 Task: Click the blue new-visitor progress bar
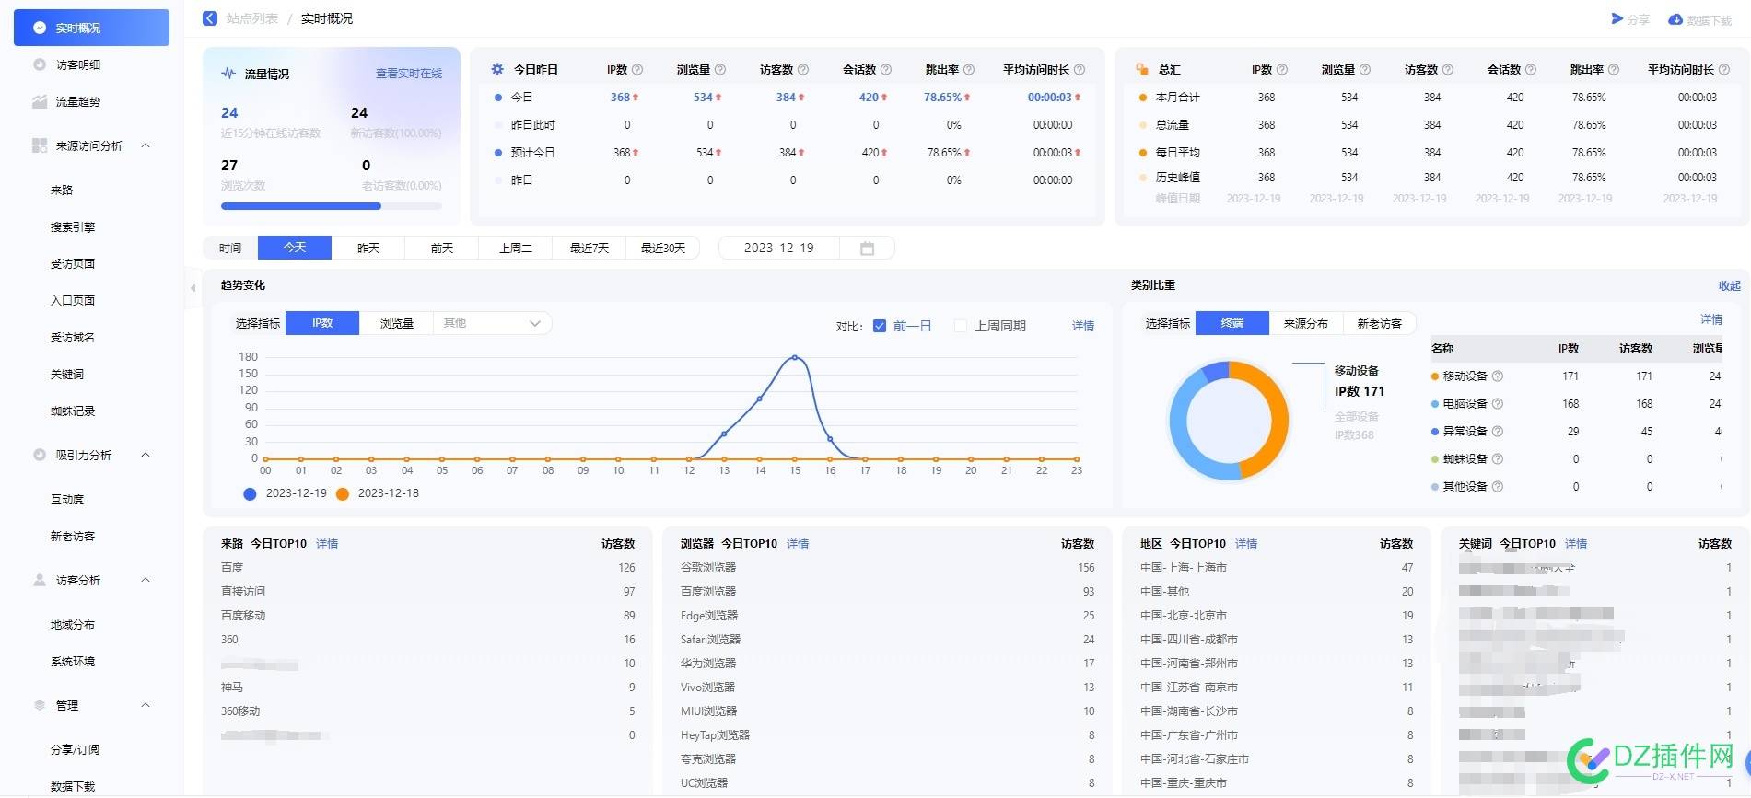point(301,206)
